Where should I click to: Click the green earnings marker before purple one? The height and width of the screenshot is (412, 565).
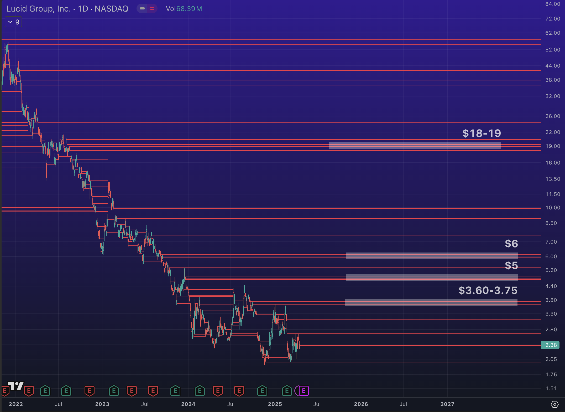coord(287,391)
